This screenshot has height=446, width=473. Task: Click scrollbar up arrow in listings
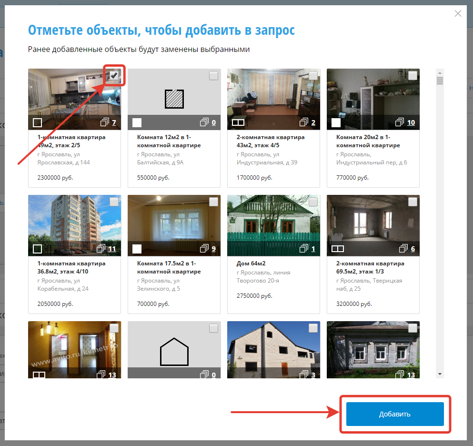click(x=440, y=72)
